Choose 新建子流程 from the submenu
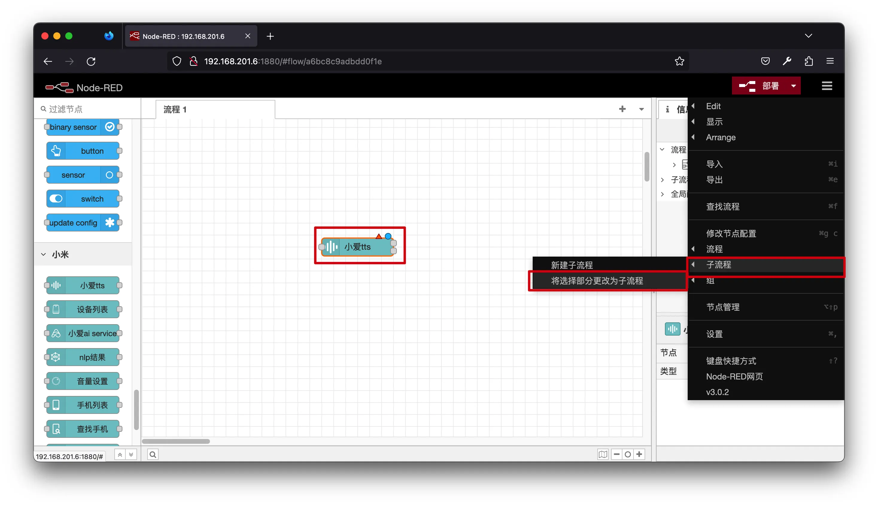 tap(572, 265)
